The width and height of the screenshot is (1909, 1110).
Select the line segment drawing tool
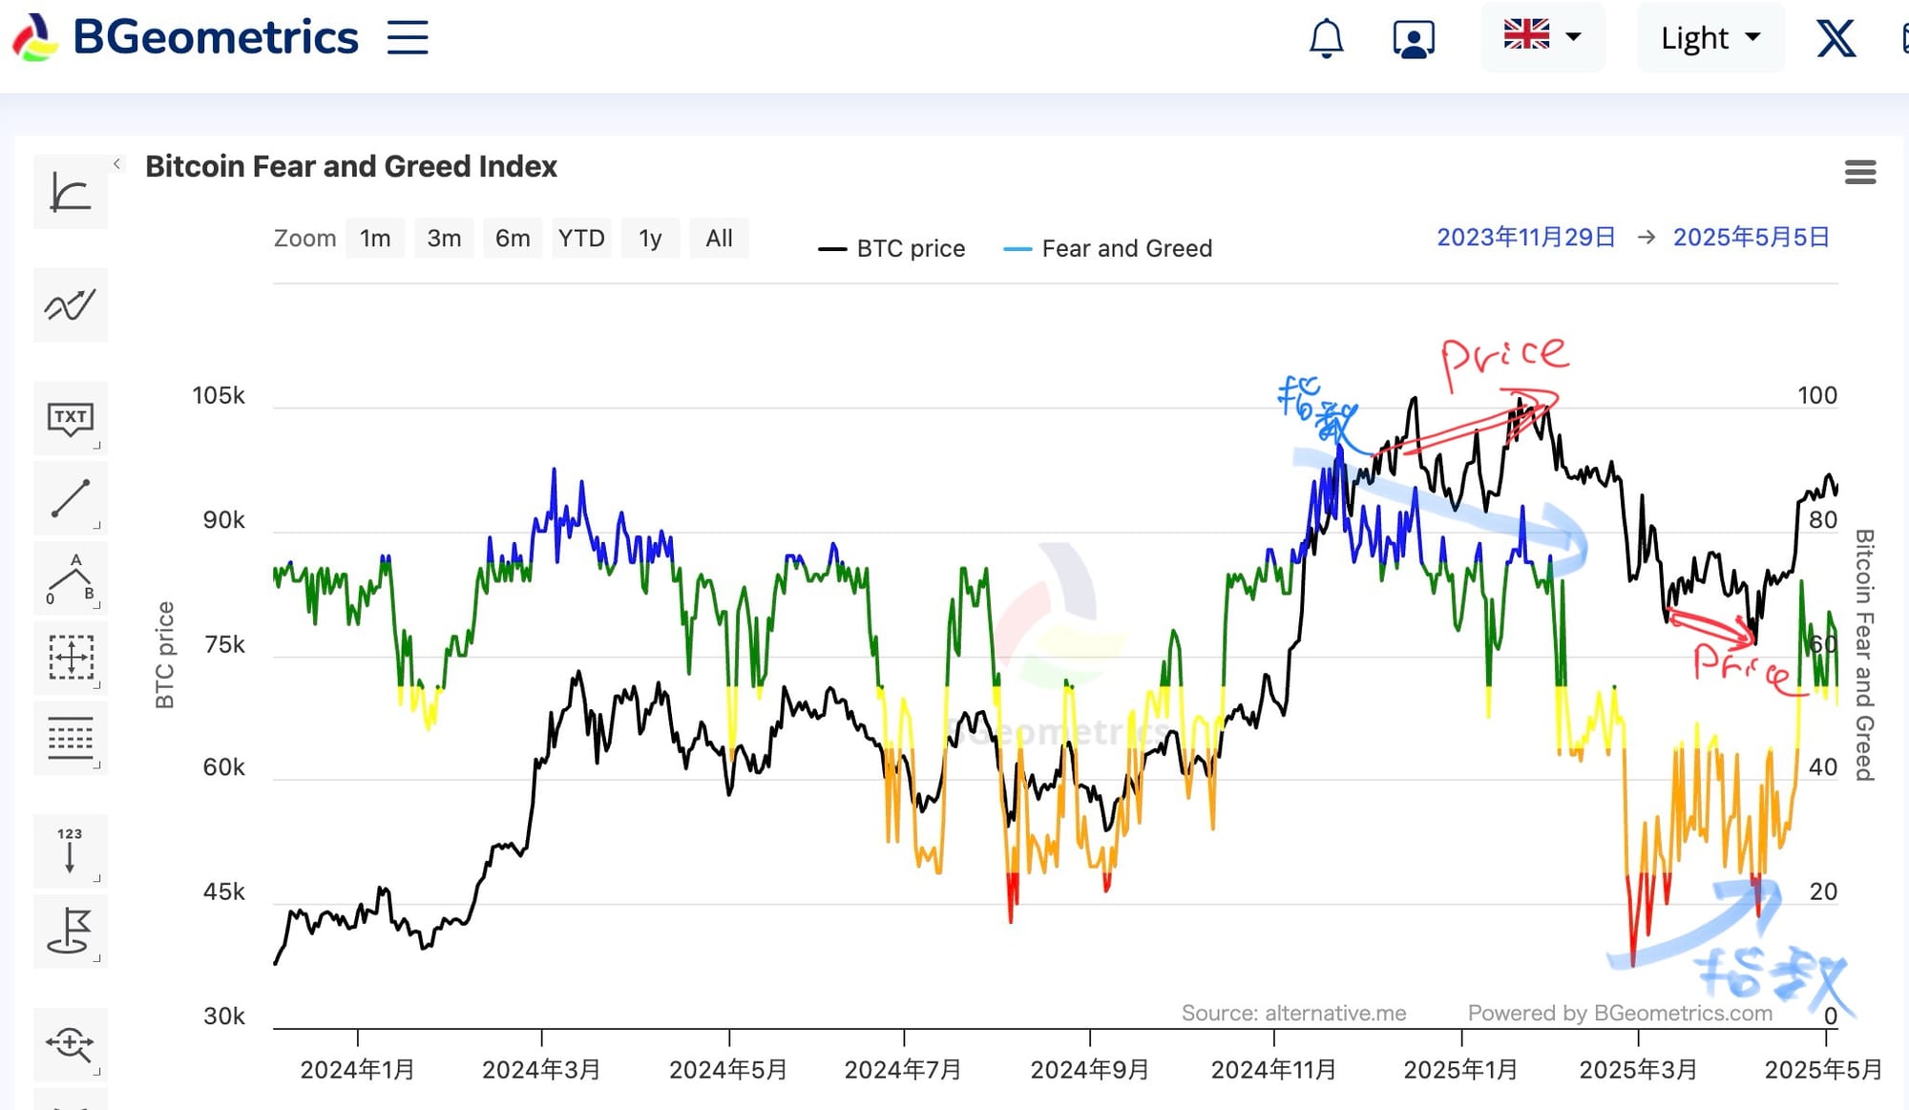[71, 498]
